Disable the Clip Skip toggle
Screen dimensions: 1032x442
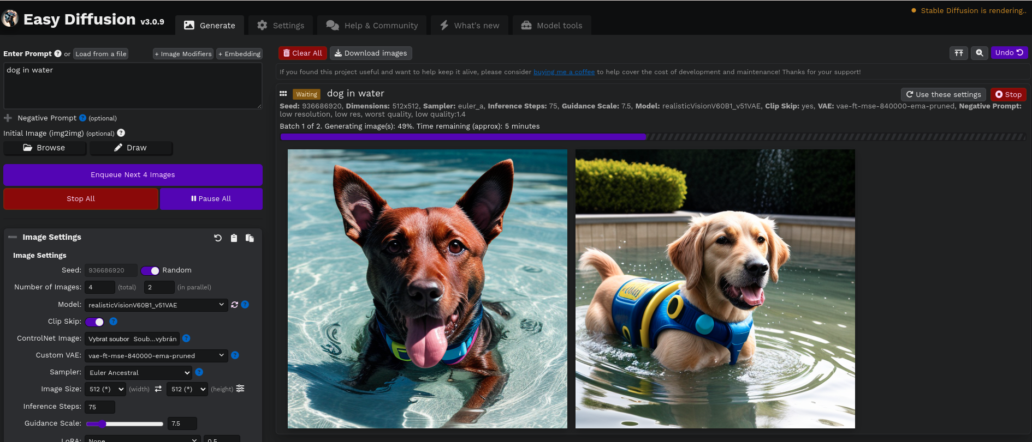coord(94,322)
